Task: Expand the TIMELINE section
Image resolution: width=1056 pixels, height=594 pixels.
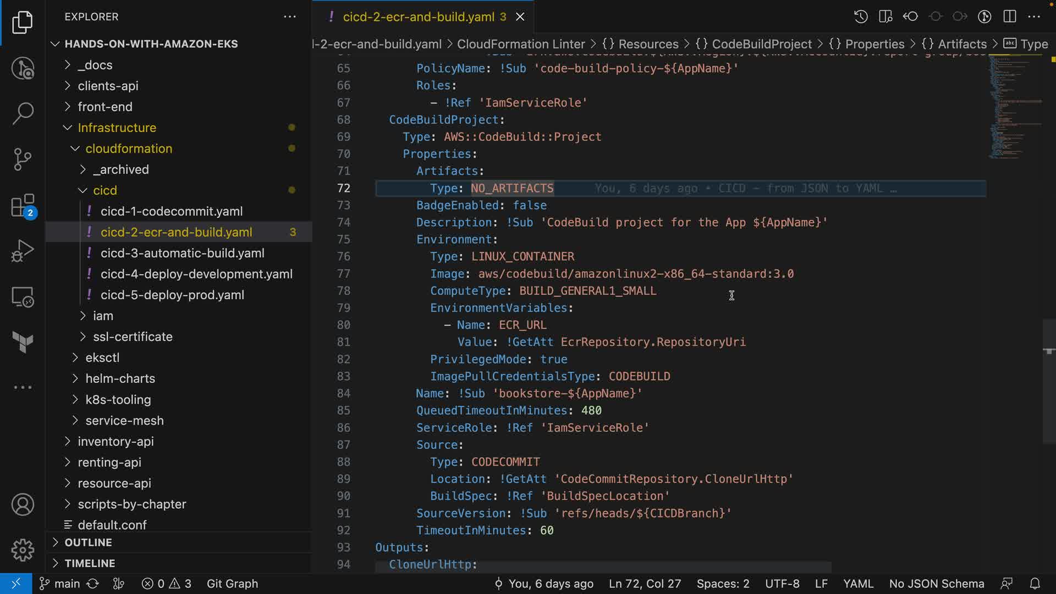Action: tap(90, 563)
